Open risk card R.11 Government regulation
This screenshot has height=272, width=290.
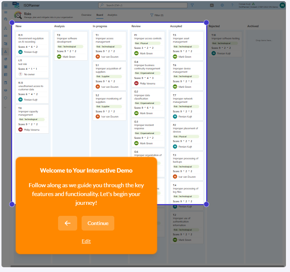32,44
